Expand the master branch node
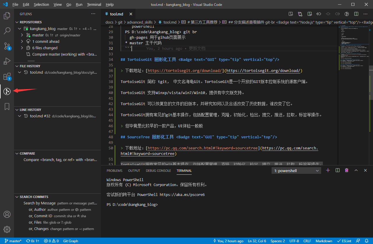This screenshot has width=373, height=244. tap(22, 35)
